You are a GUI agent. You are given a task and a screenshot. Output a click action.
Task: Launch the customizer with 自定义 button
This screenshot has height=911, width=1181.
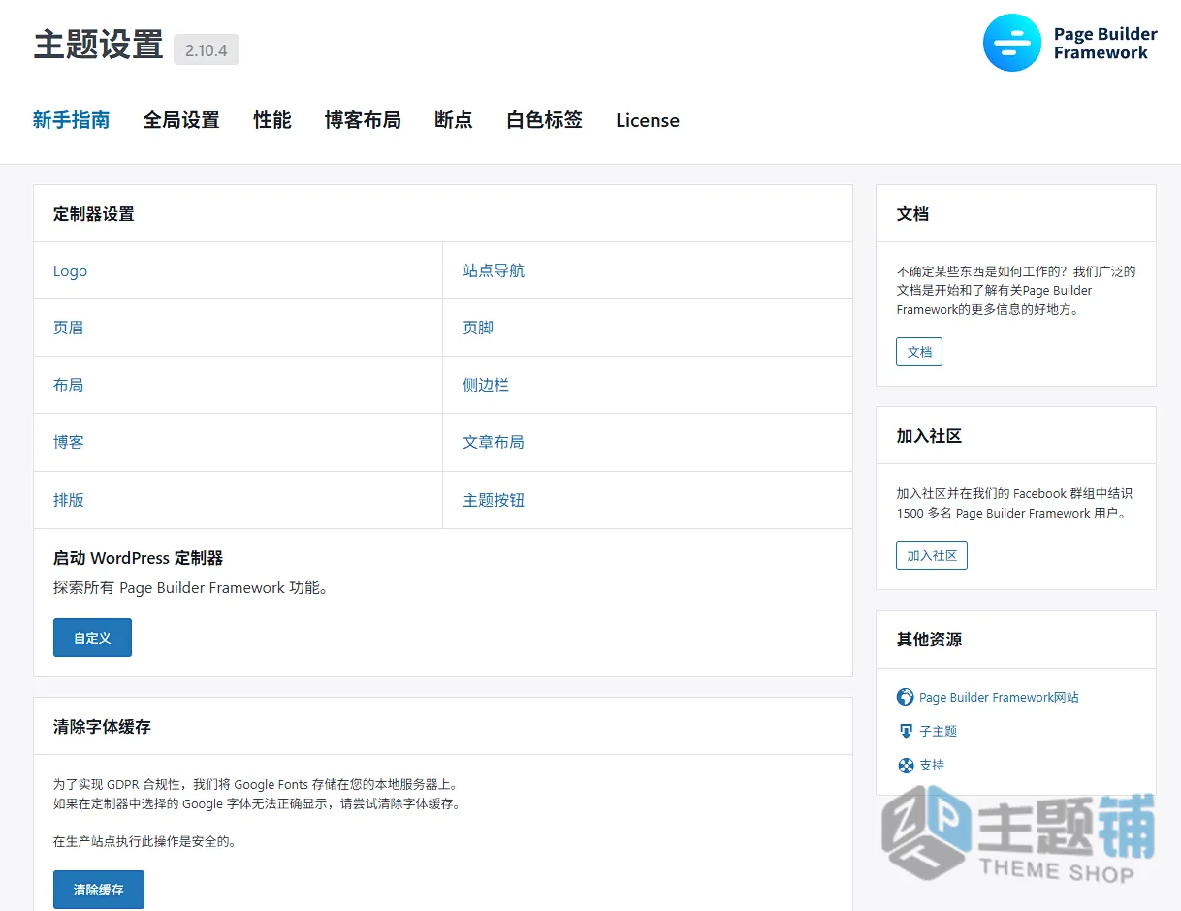[92, 638]
